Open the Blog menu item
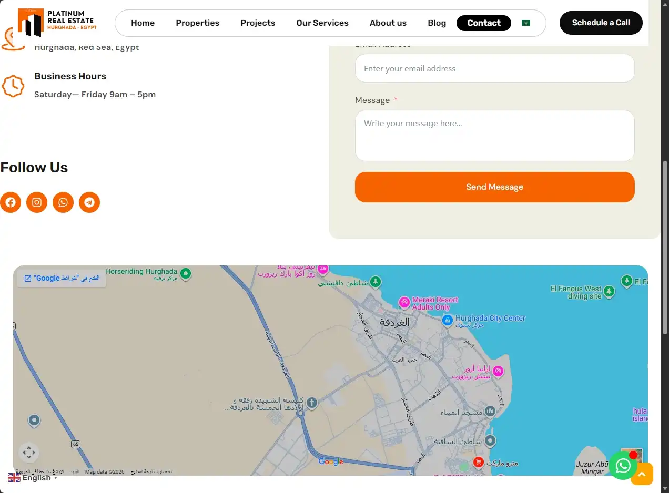The width and height of the screenshot is (669, 493). point(437,23)
